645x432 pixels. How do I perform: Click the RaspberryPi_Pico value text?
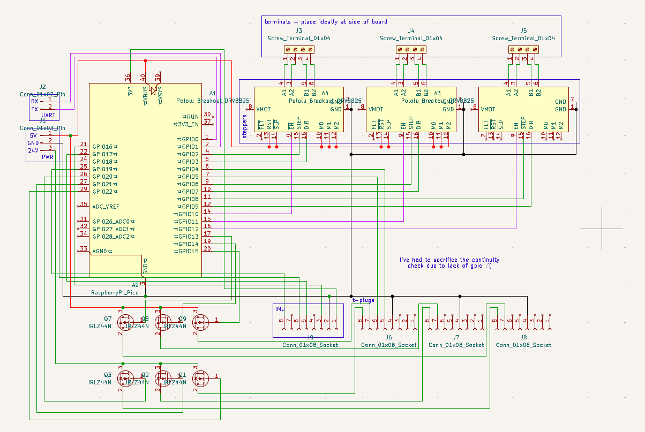[x=115, y=292]
